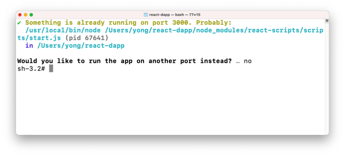Click the path '/usr/local/bin/node'
The width and height of the screenshot is (345, 156).
point(63,30)
